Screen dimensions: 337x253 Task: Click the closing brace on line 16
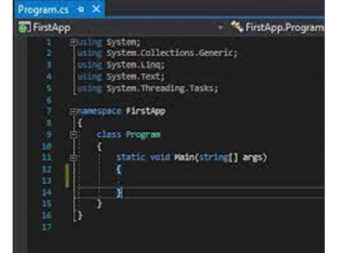[x=80, y=215]
